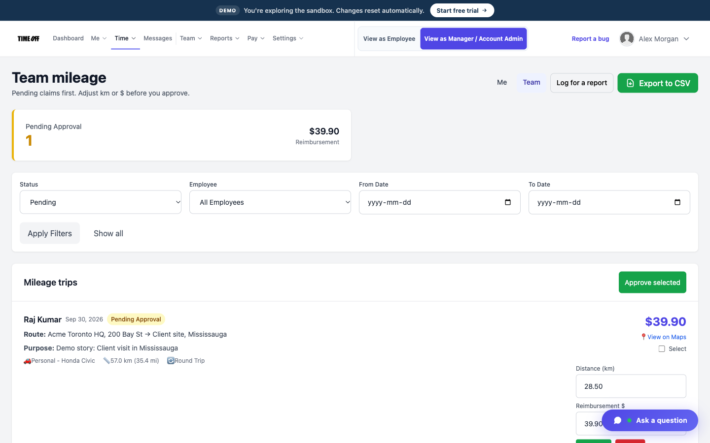
Task: Select View as Manager / Account Admin
Action: (x=473, y=39)
